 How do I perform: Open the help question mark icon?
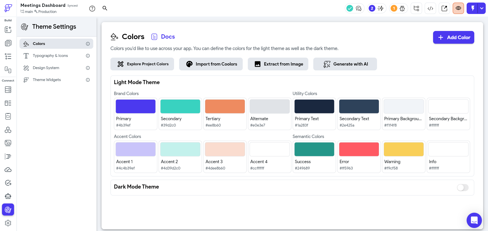click(92, 9)
